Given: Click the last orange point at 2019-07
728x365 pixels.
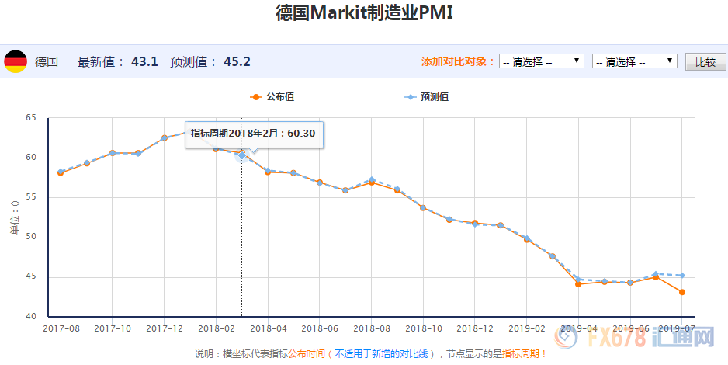Looking at the screenshot, I should point(682,292).
